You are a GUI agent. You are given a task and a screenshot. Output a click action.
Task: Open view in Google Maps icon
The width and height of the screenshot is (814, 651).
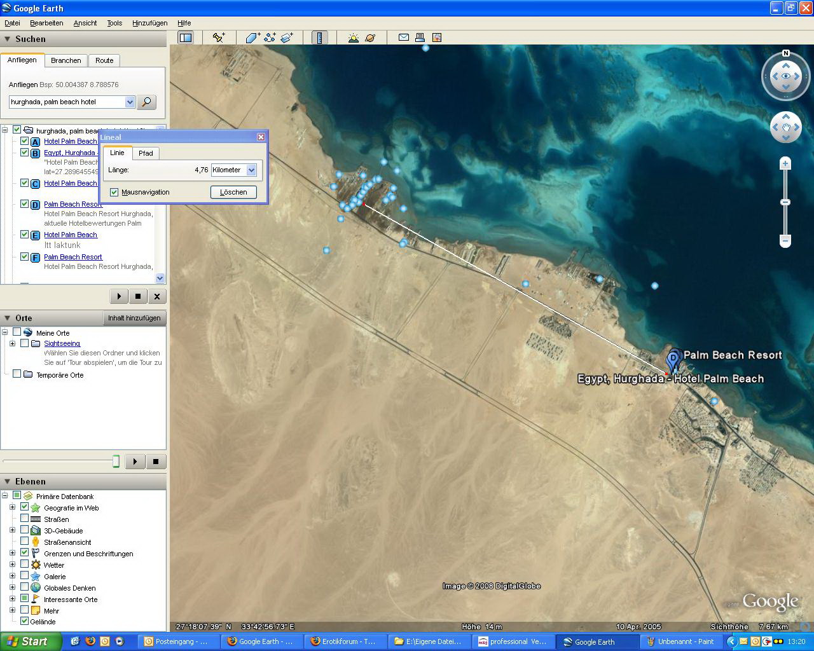pyautogui.click(x=437, y=38)
